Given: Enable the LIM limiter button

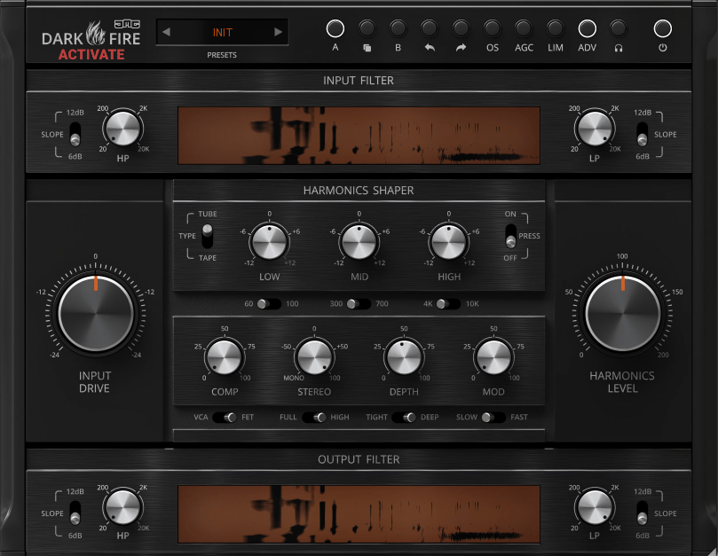Looking at the screenshot, I should [555, 28].
